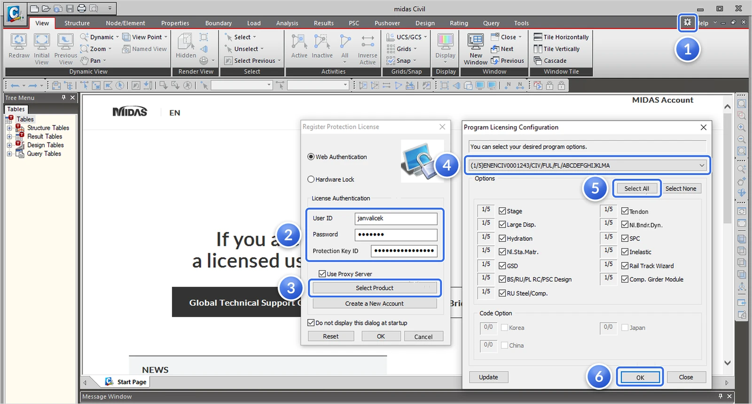The width and height of the screenshot is (752, 404).
Task: Click the Previous View icon
Action: [x=65, y=42]
